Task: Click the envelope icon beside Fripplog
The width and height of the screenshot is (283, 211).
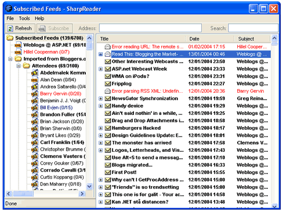Action: pos(107,83)
